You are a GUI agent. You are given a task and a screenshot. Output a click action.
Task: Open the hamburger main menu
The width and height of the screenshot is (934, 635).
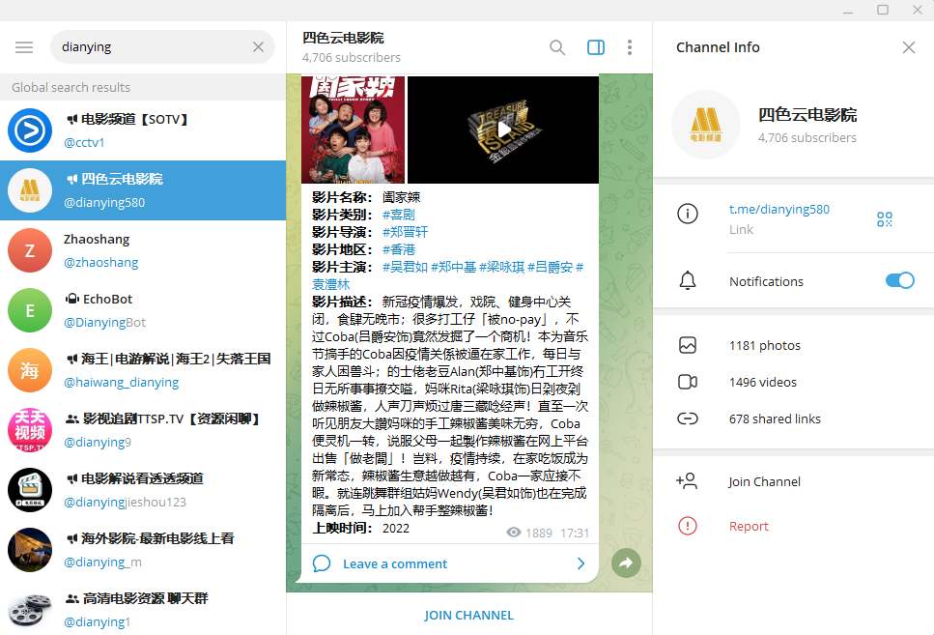point(24,47)
